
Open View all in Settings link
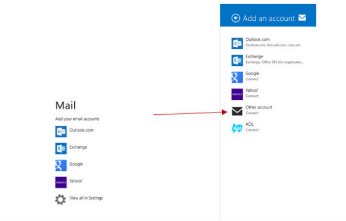(x=86, y=198)
